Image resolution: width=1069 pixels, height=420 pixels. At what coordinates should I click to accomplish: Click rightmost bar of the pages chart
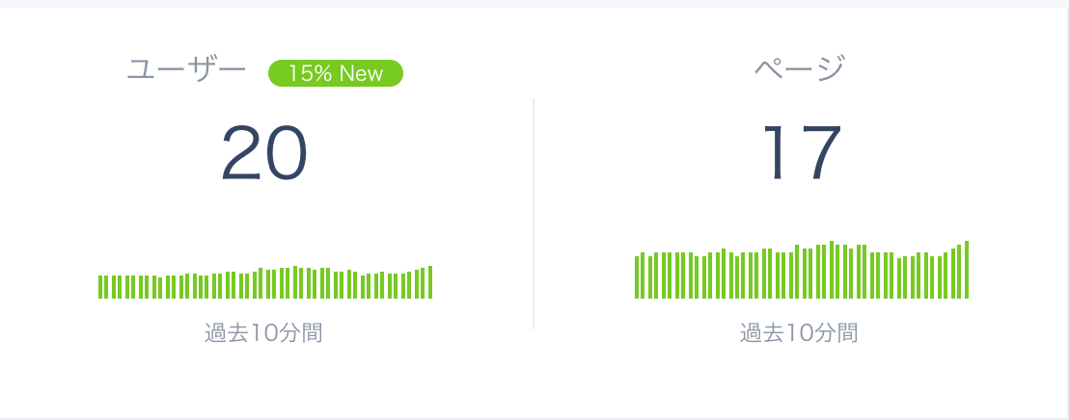click(x=967, y=270)
